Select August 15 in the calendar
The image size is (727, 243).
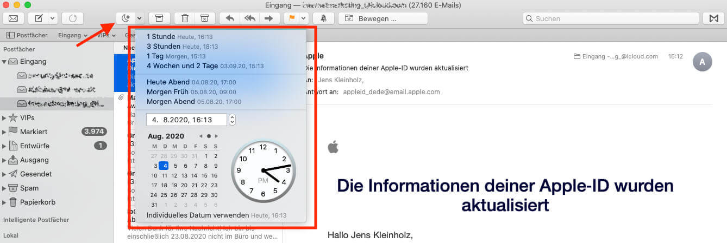205,175
